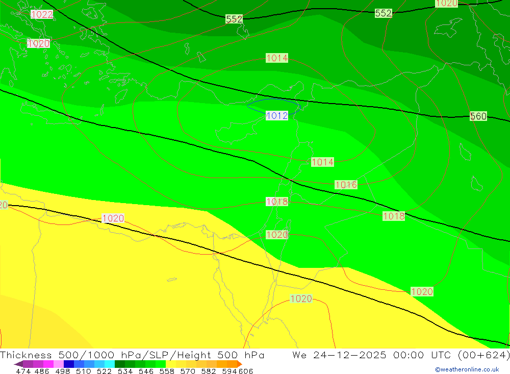This screenshot has height=374, width=510.
Task: Click the orange right arrow of legend
Action: [x=240, y=364]
